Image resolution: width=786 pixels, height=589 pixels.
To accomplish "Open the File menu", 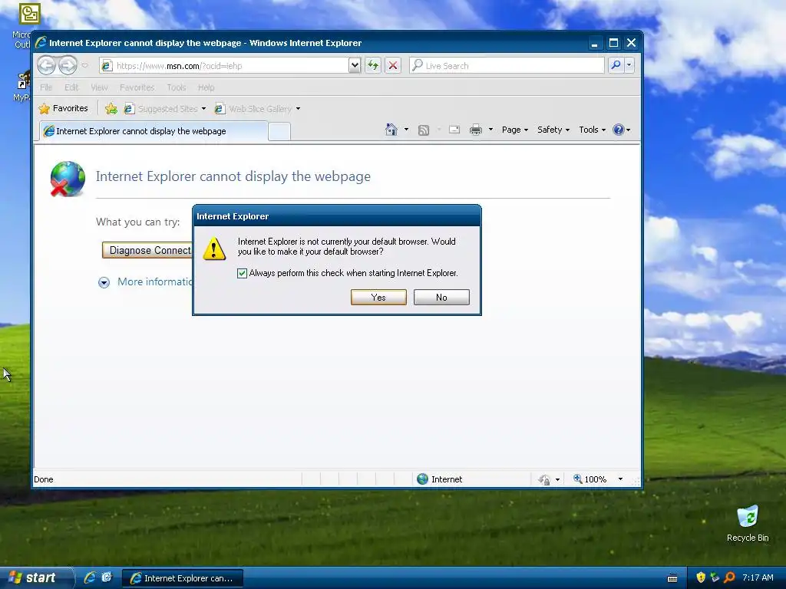I will click(x=46, y=87).
